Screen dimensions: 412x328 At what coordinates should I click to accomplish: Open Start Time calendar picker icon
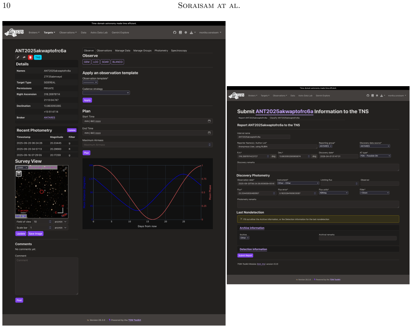click(x=209, y=121)
